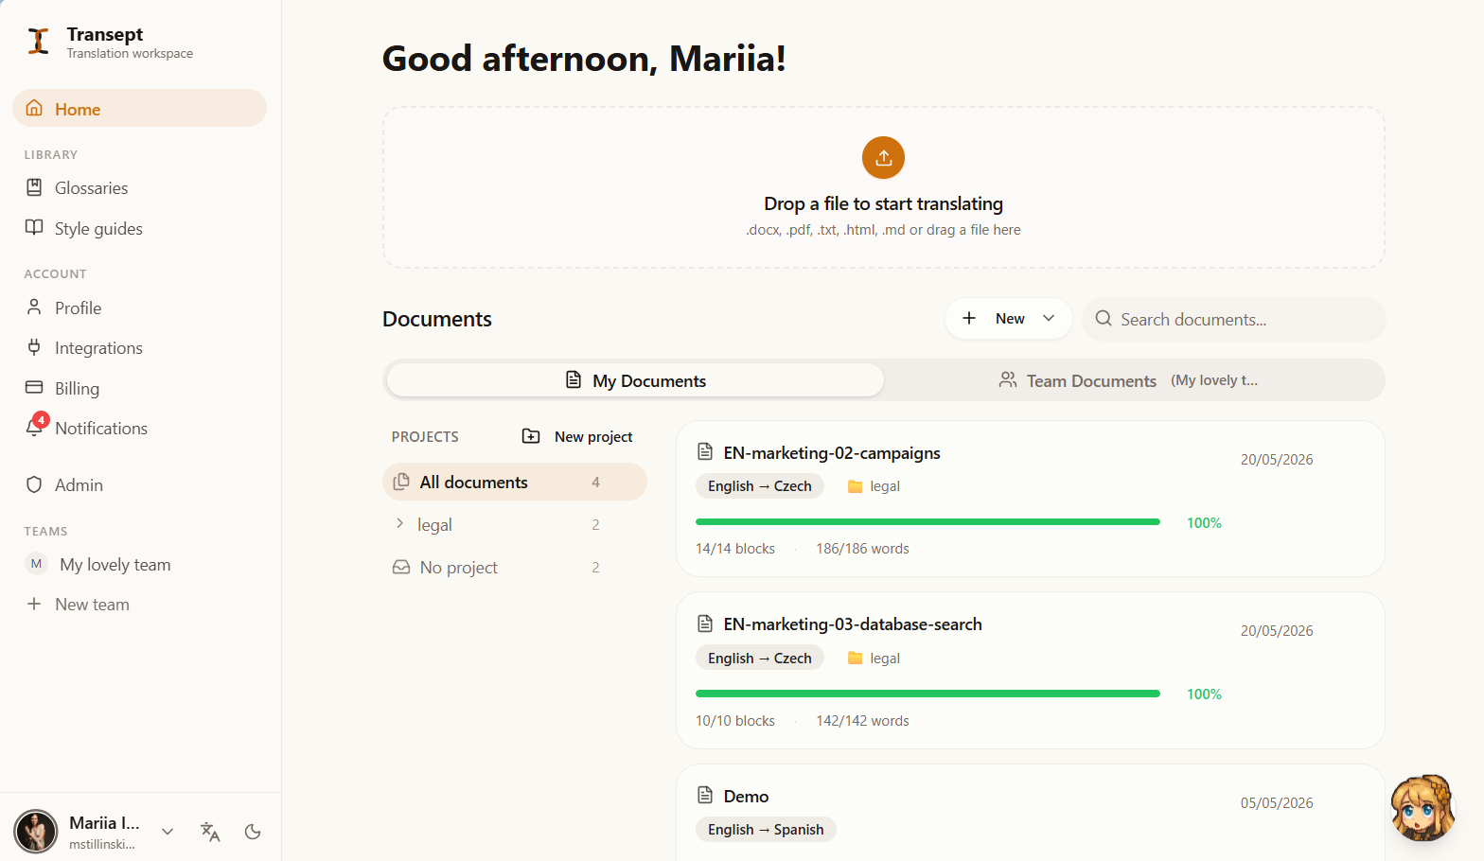
Task: Open EN-marketing-03-database-search document
Action: tap(853, 624)
